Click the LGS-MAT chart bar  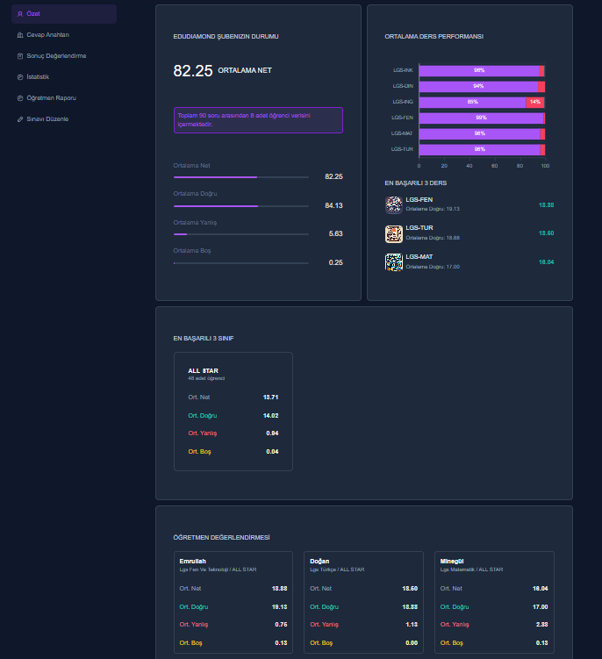(480, 133)
